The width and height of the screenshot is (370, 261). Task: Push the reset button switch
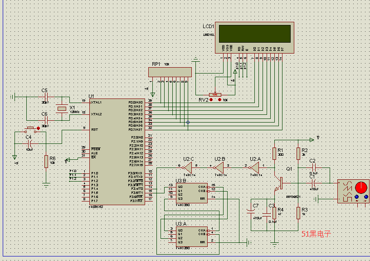[x=30, y=129]
